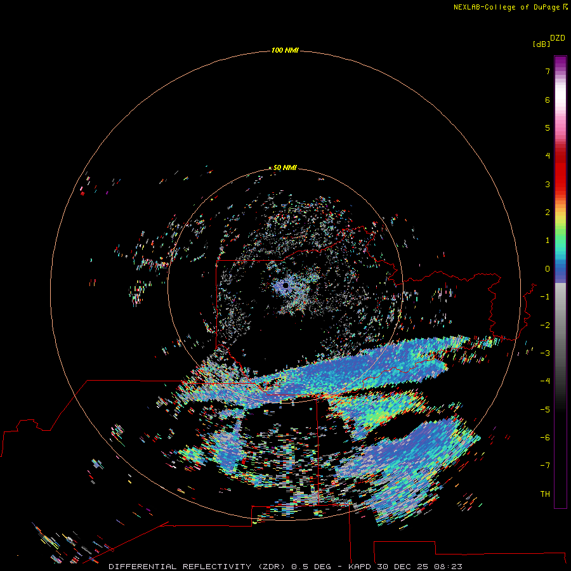Click the legend value "-6"
Screen dimensions: 571x571
[x=545, y=438]
